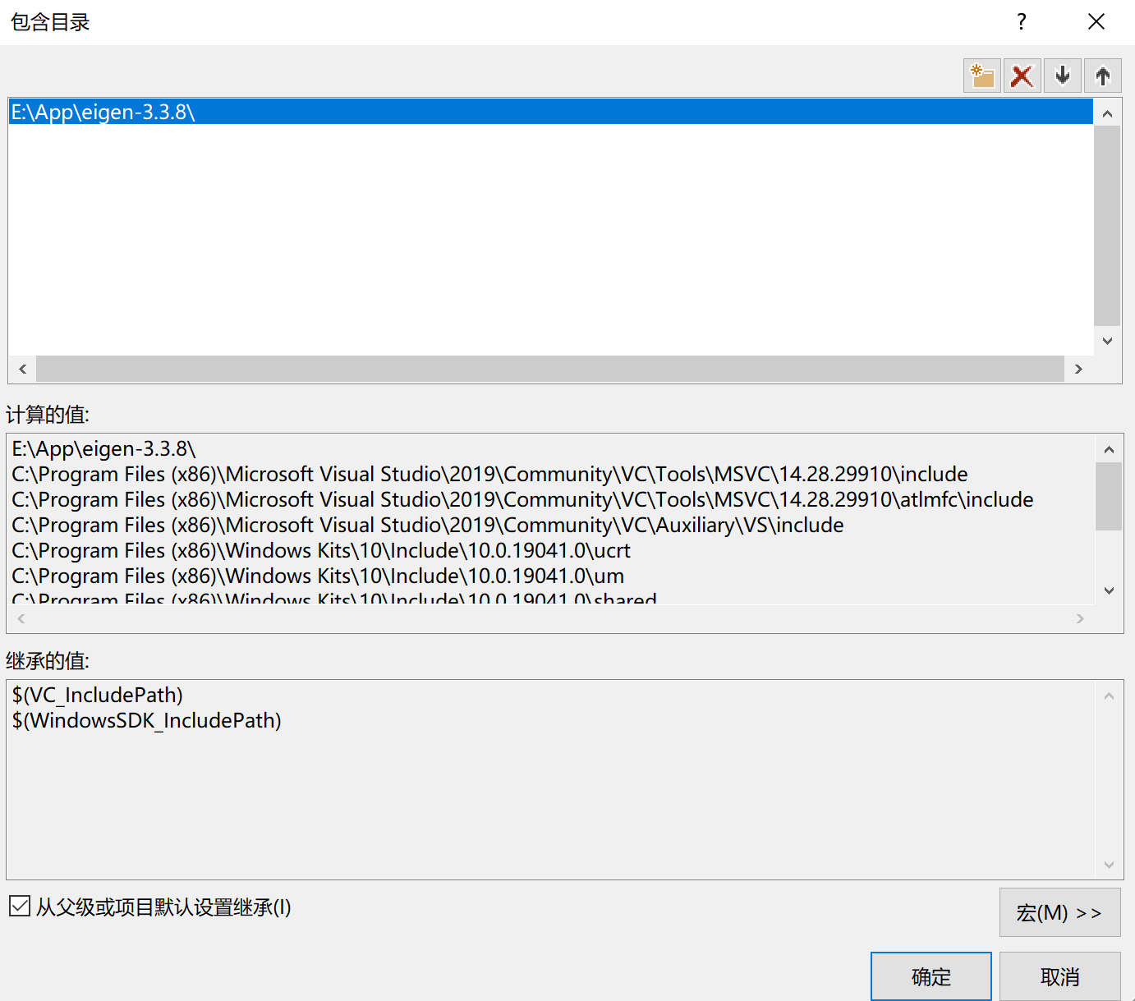Viewport: 1135px width, 1001px height.
Task: Click the New Line icon in the toolbar
Action: [981, 75]
